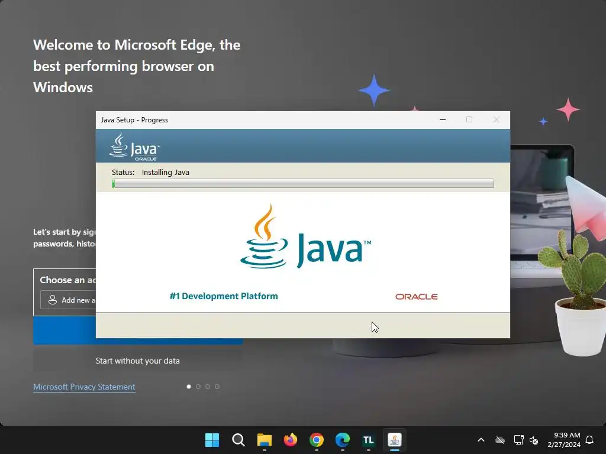This screenshot has height=454, width=606.
Task: Launch Google Chrome from the taskbar
Action: click(316, 440)
